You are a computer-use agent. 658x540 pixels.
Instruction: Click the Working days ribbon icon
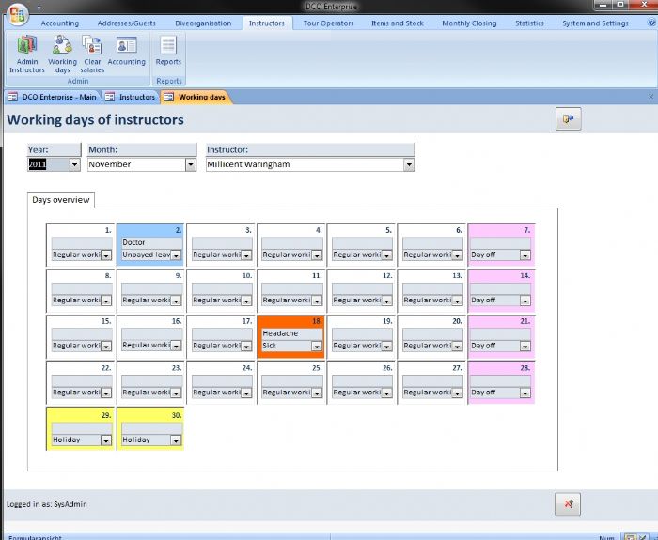62,53
